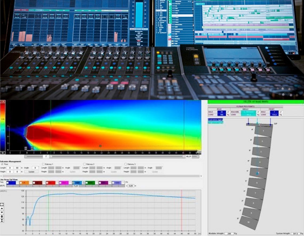This screenshot has width=304, height=236.
Task: Click Floor Angle input field
Action: 35,168
